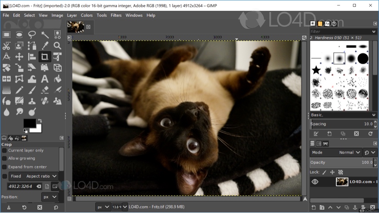This screenshot has width=379, height=213.
Task: Open the Filters menu
Action: coord(116,15)
